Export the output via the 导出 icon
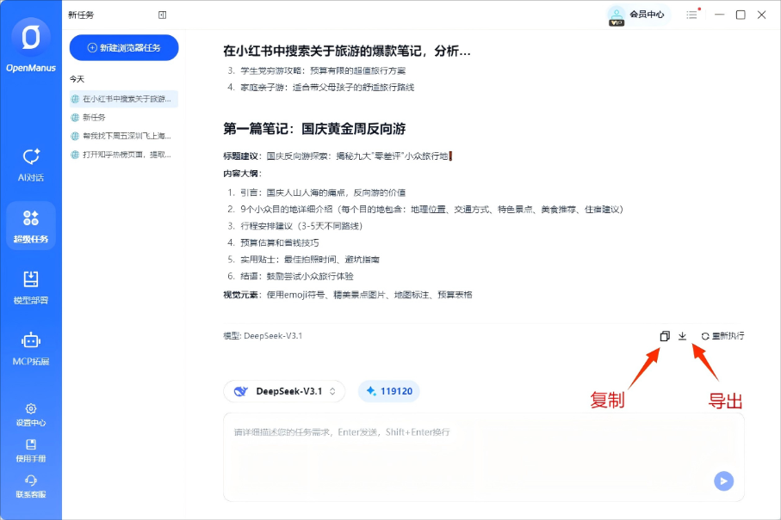The width and height of the screenshot is (781, 520). pos(682,335)
